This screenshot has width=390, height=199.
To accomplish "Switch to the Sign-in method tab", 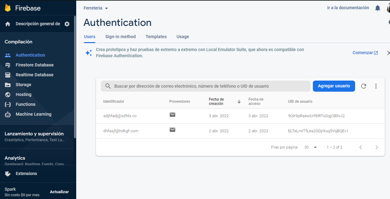I will (x=120, y=37).
